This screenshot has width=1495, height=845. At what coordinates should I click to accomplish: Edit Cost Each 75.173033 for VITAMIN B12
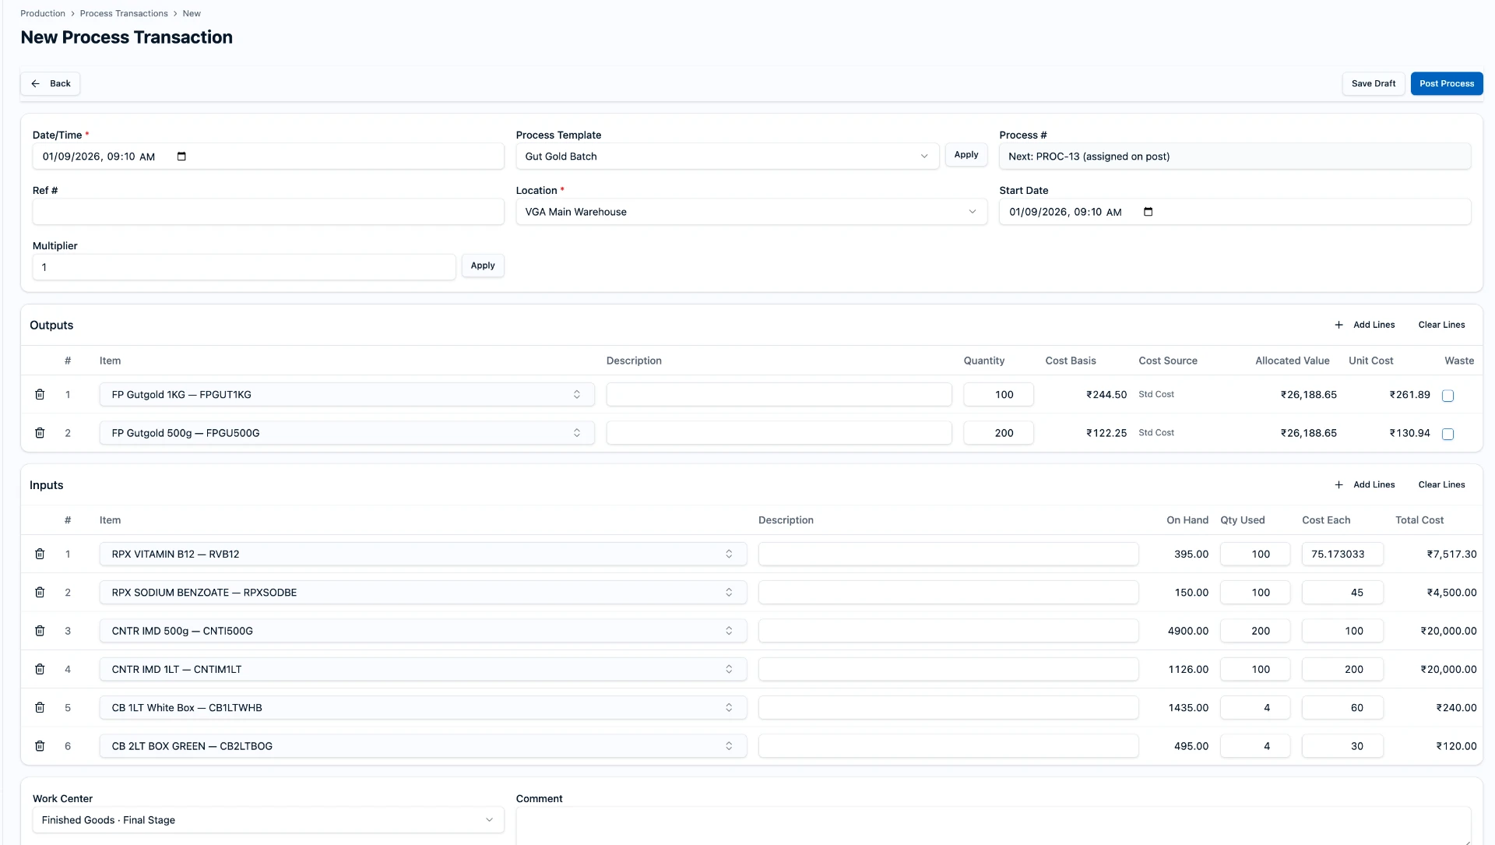click(1342, 555)
